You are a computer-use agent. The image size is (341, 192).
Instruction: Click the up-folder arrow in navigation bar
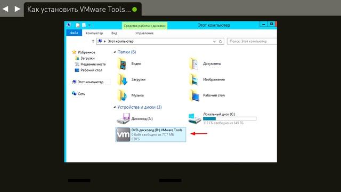pyautogui.click(x=93, y=41)
